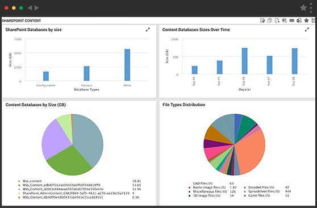The image size is (317, 208).
Task: Click the 3D image files legend entry
Action: point(207,195)
